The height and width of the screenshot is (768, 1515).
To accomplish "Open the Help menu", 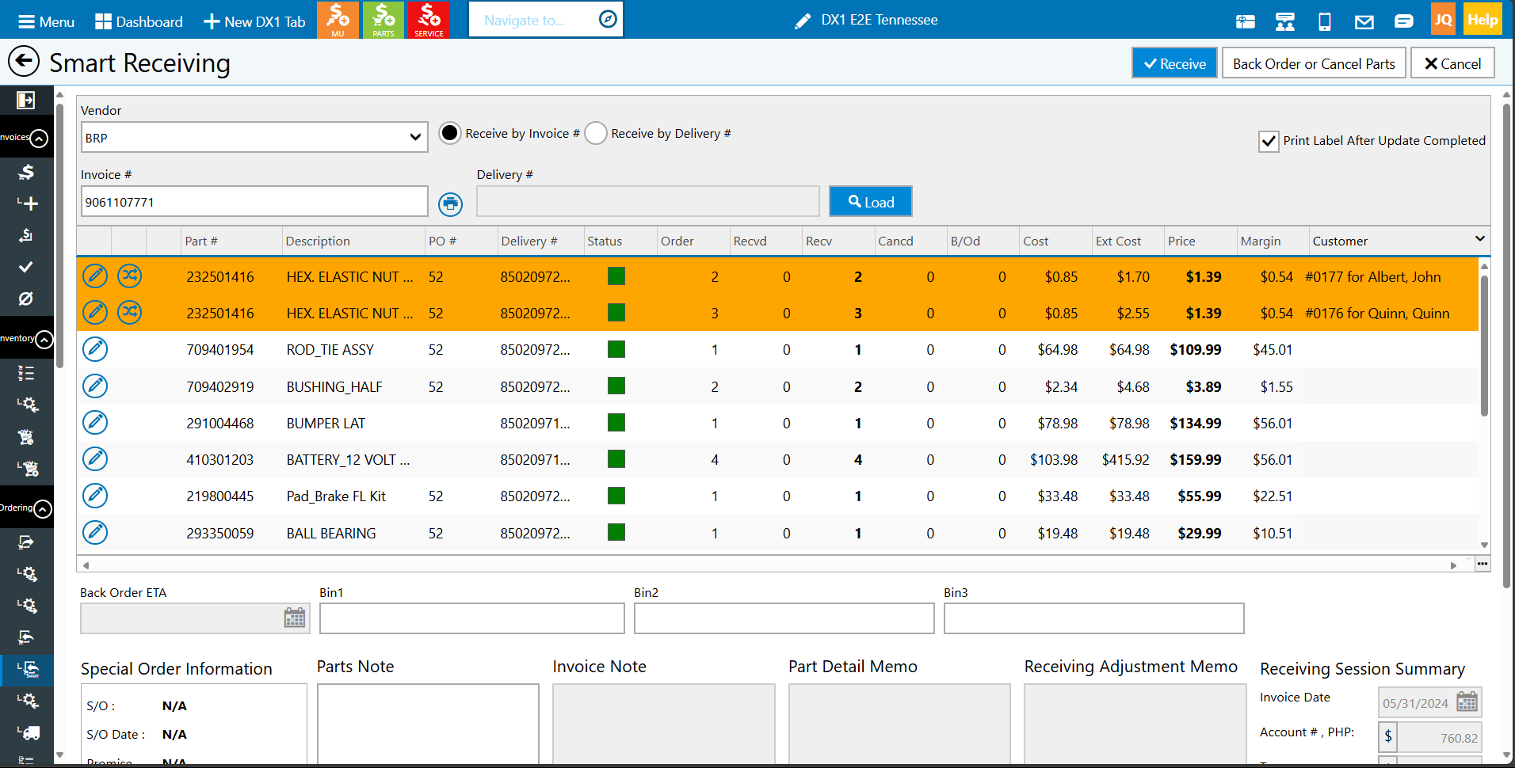I will point(1482,20).
